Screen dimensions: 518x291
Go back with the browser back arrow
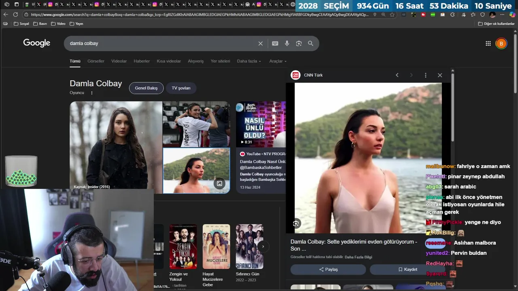point(6,15)
